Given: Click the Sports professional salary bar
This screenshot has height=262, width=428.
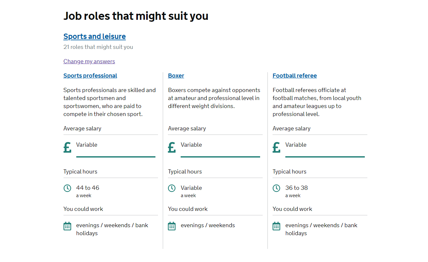Looking at the screenshot, I should pyautogui.click(x=116, y=157).
